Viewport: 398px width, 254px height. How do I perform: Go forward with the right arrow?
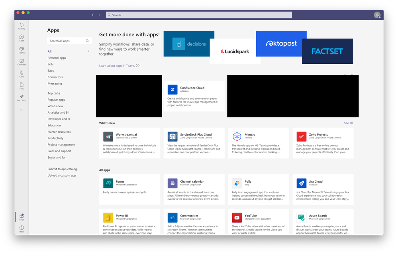tap(99, 15)
